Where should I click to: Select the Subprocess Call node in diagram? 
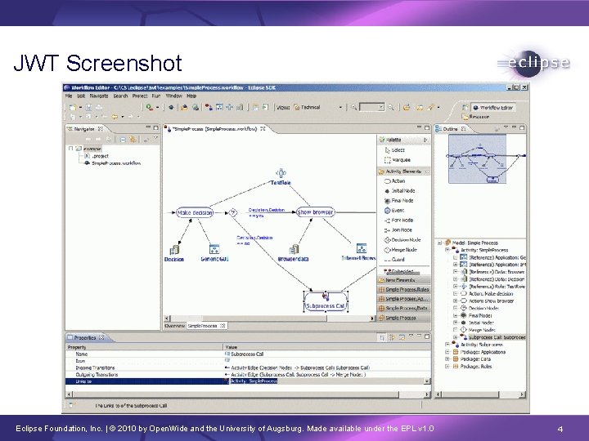tap(326, 302)
